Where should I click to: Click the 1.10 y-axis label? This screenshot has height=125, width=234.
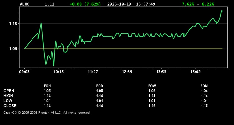[x=13, y=24]
